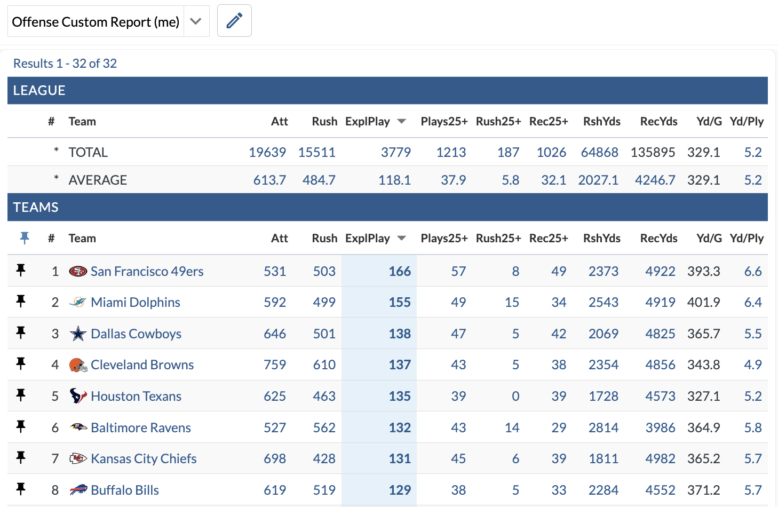778x507 pixels.
Task: Click the pin column header icon
Action: coord(25,238)
